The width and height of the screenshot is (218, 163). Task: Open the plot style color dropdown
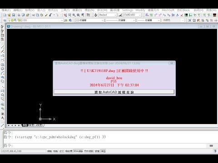click(183, 20)
